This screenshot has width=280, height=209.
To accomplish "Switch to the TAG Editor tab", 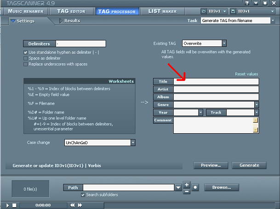I will (x=71, y=11).
